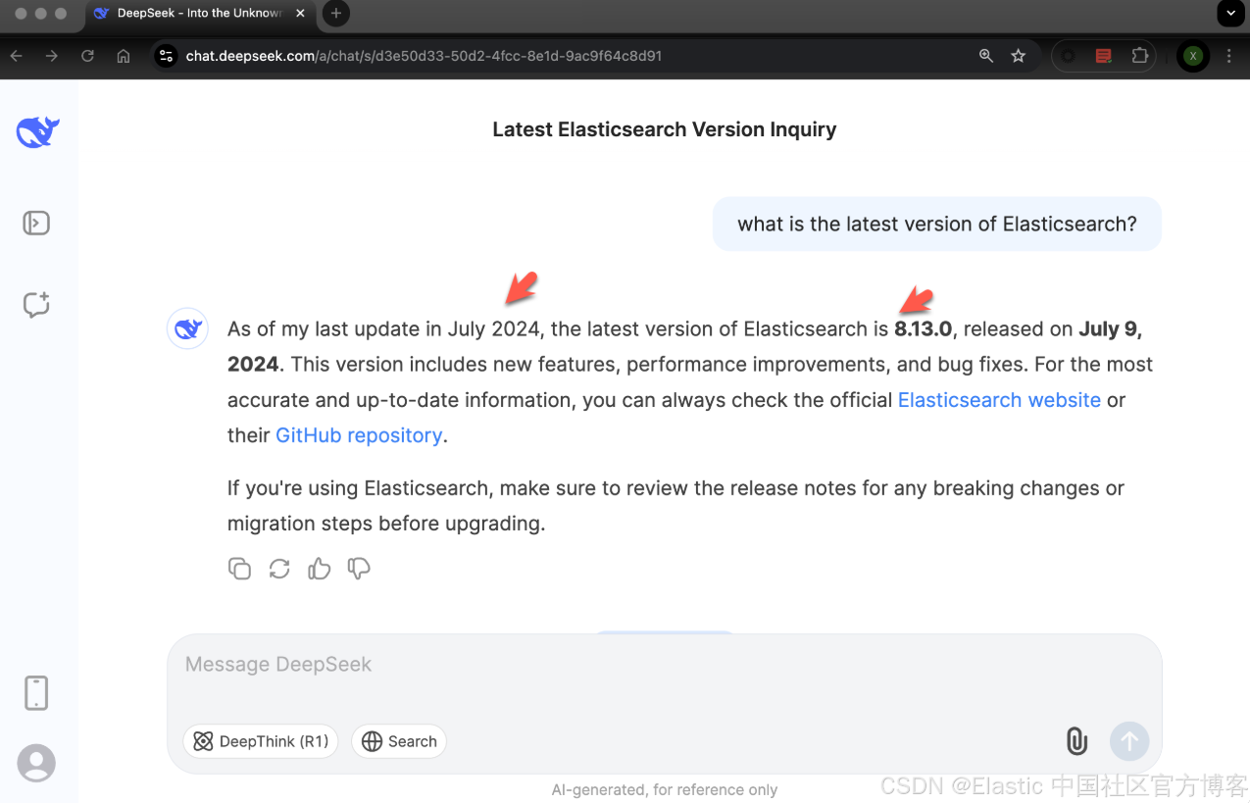Viewport: 1250px width, 803px height.
Task: Toggle web Search mode
Action: [399, 741]
